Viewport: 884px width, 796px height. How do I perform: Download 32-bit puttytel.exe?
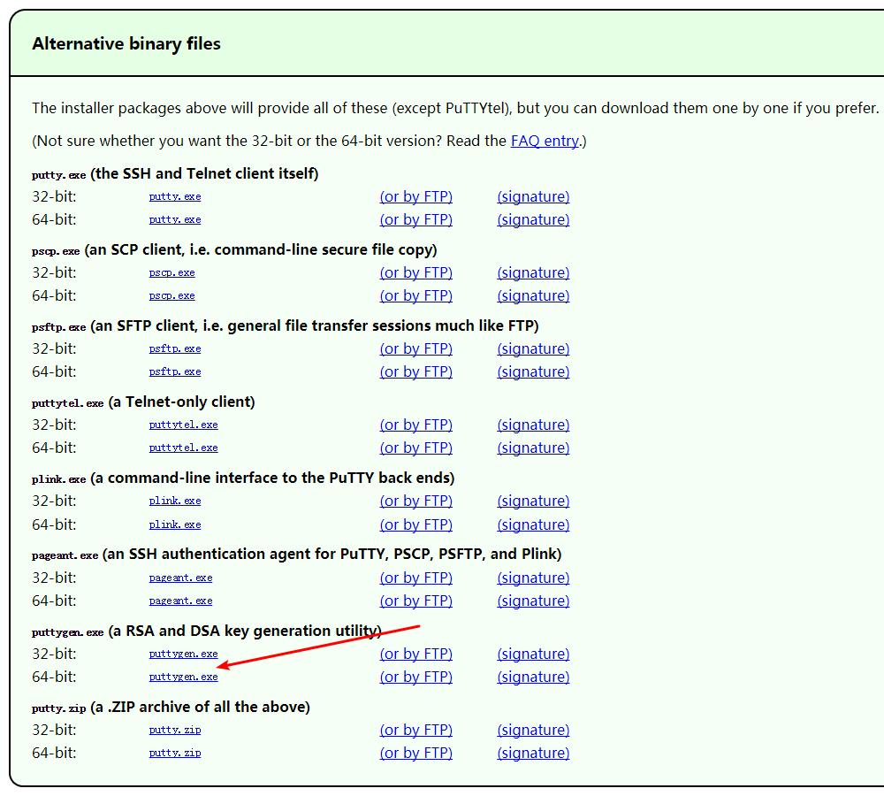(x=183, y=425)
